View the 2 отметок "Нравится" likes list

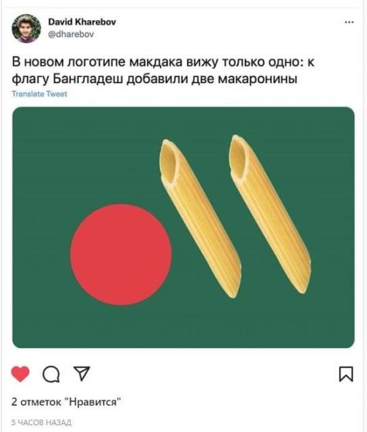coord(66,402)
